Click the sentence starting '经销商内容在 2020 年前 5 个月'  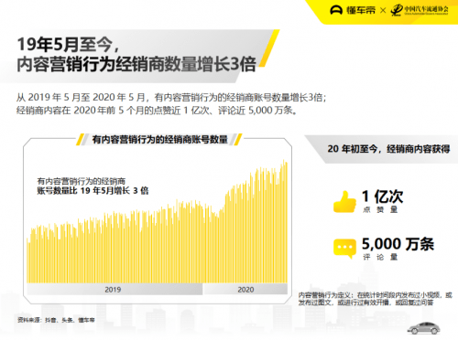point(157,110)
